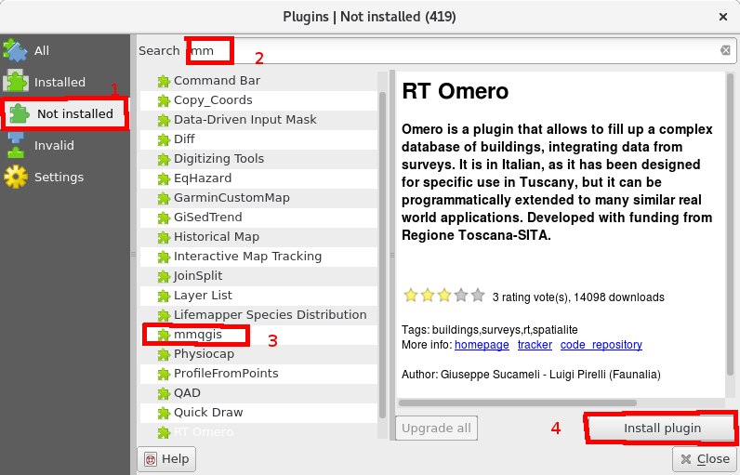
Task: Click the Invalid tab plug icon
Action: coord(16,145)
